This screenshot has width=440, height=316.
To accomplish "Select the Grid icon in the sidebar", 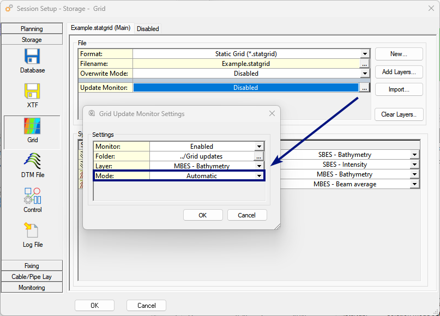I will pos(32,126).
